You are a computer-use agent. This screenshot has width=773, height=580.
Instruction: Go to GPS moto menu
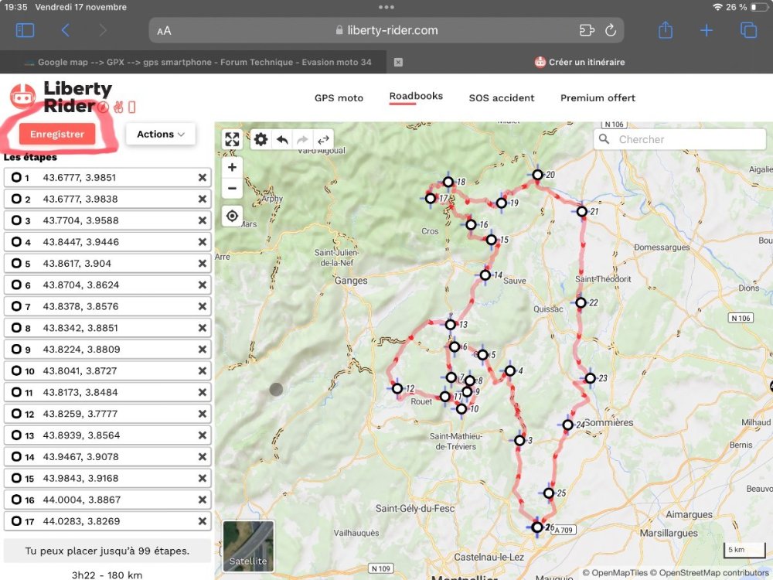click(339, 98)
